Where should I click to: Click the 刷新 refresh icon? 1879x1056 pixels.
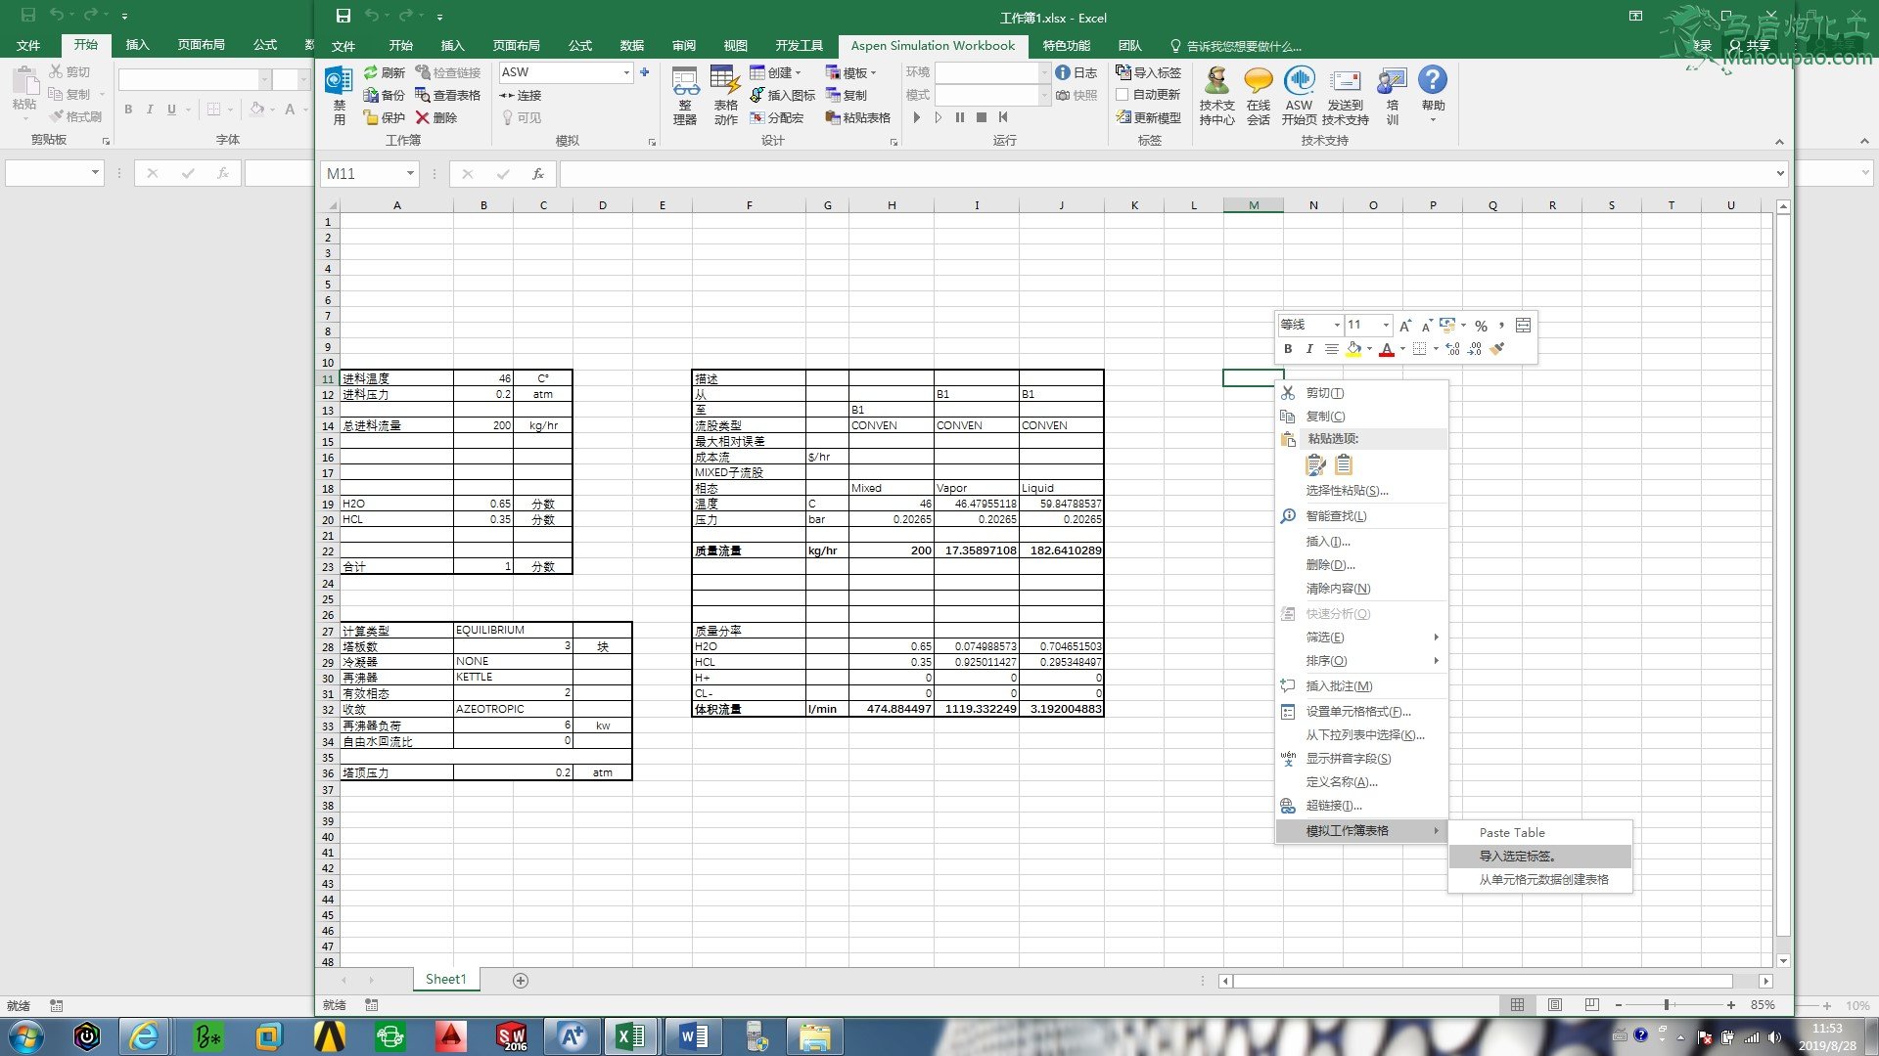[372, 72]
